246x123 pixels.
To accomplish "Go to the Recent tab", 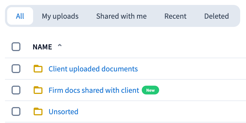I will 175,16.
